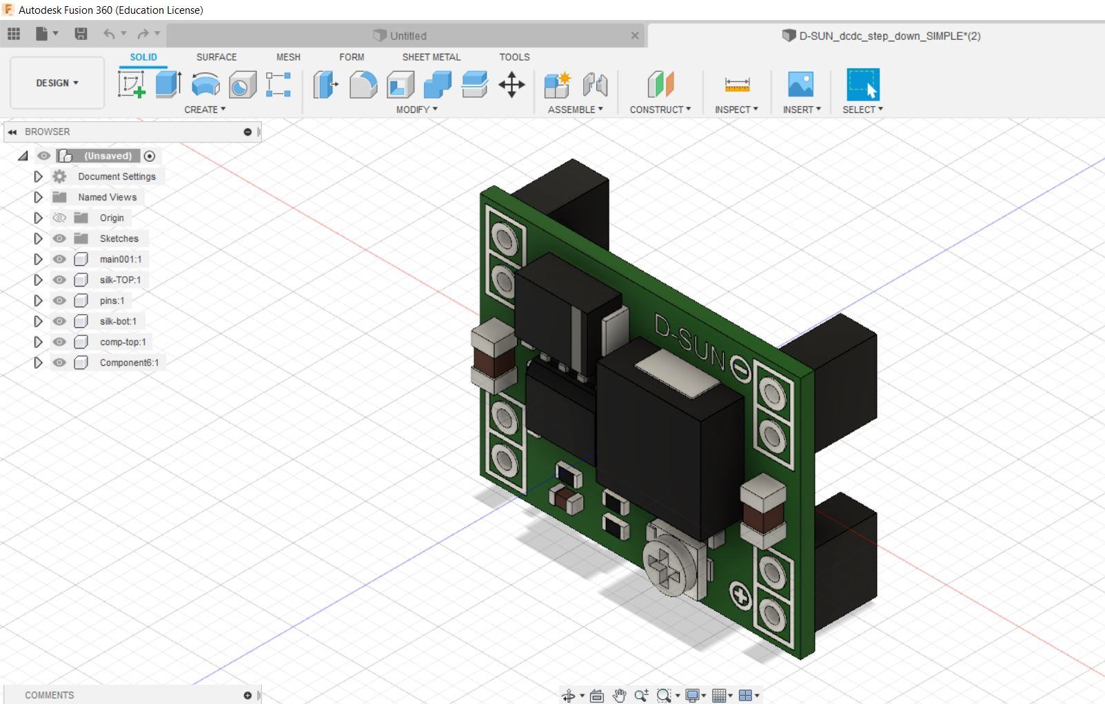The height and width of the screenshot is (704, 1105).
Task: Select the Offset Face tool
Action: click(x=474, y=85)
